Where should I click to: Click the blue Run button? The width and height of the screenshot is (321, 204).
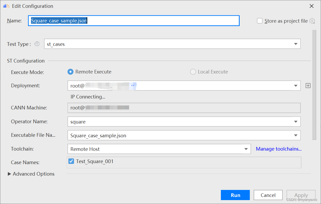pyautogui.click(x=235, y=195)
